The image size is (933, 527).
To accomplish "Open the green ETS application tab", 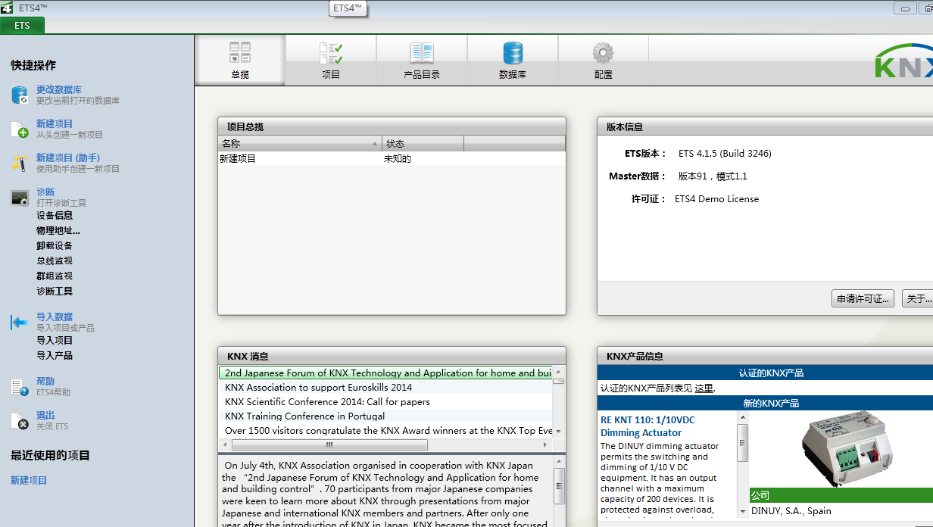I will point(22,26).
